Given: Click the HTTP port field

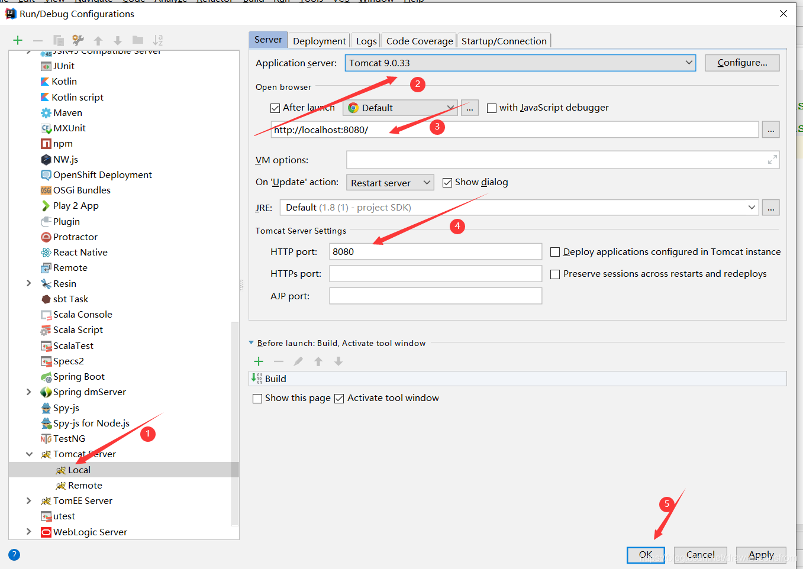Looking at the screenshot, I should (x=436, y=251).
